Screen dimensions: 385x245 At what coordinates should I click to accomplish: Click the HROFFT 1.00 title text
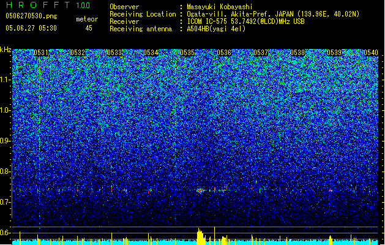(48, 5)
